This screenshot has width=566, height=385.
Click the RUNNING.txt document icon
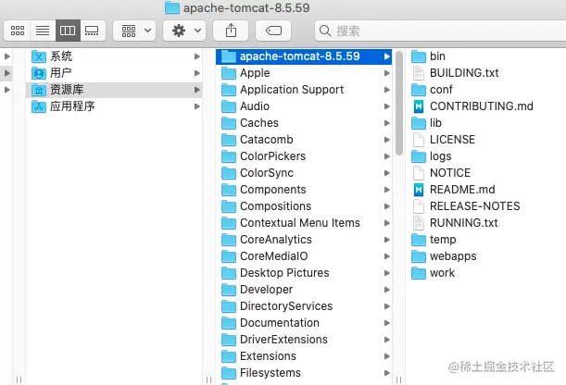pos(419,223)
